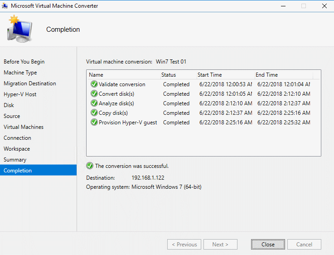The image size is (334, 255).
Task: Go to the Workspace step
Action: [x=17, y=149]
